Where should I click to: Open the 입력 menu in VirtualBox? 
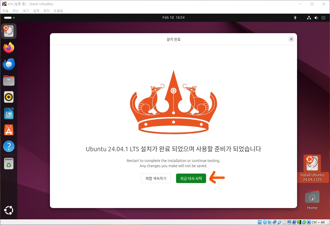(x=36, y=11)
